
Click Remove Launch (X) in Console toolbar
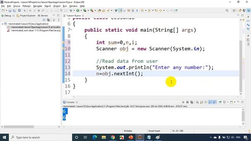pyautogui.click(x=187, y=102)
